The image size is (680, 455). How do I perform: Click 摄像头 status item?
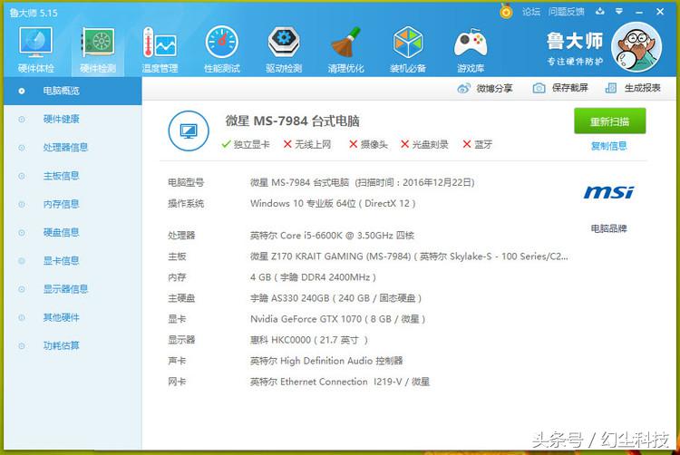[x=368, y=144]
